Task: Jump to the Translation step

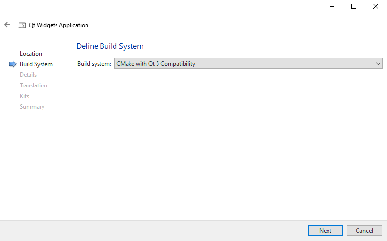Action: click(x=33, y=85)
